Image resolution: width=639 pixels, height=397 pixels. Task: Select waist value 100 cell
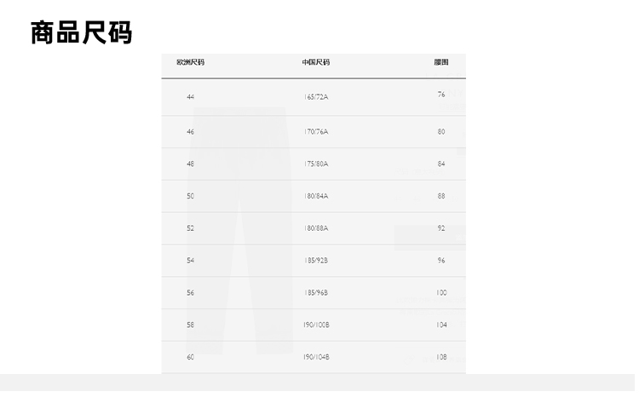pyautogui.click(x=441, y=292)
